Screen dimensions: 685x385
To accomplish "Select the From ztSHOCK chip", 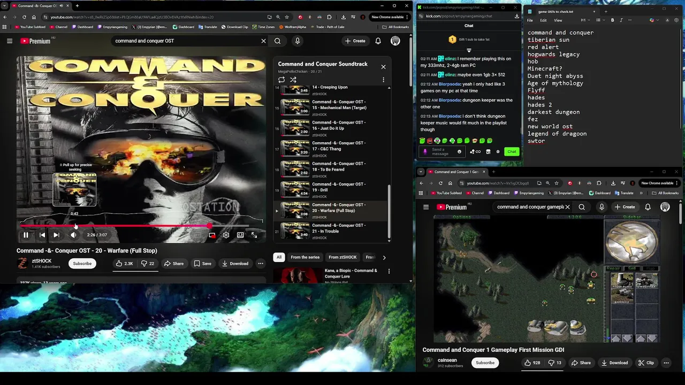I will click(x=342, y=257).
